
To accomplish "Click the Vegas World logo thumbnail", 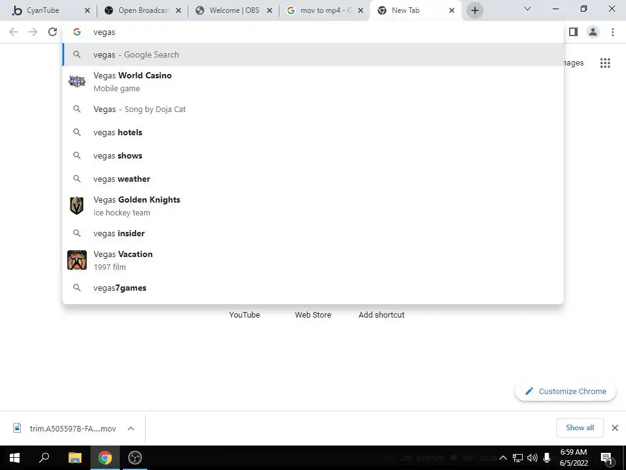I will click(x=77, y=81).
